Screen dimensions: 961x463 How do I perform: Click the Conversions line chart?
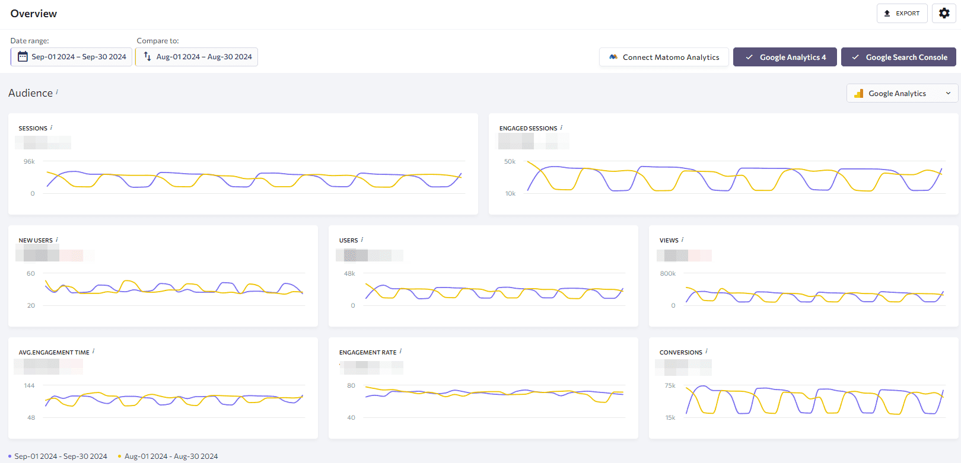click(x=814, y=400)
